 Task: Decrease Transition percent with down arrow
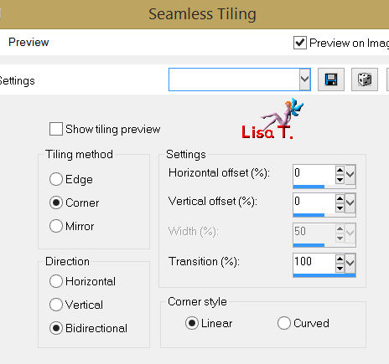coord(340,269)
